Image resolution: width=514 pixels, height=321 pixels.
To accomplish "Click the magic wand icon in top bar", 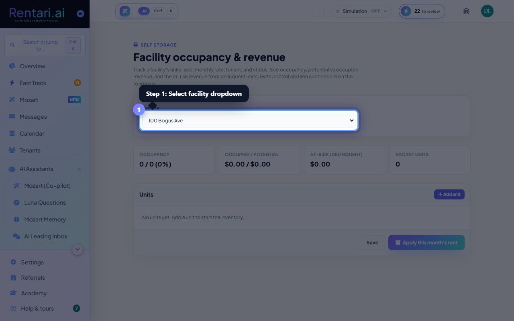I will 125,11.
